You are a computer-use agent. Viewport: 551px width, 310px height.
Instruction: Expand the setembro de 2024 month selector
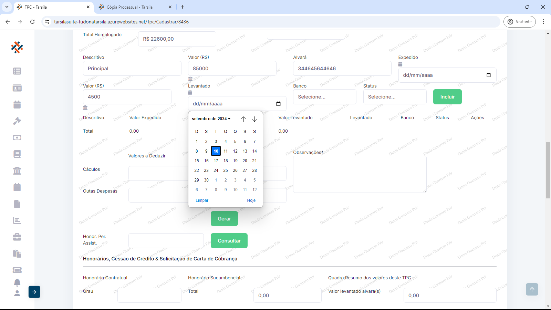[211, 119]
